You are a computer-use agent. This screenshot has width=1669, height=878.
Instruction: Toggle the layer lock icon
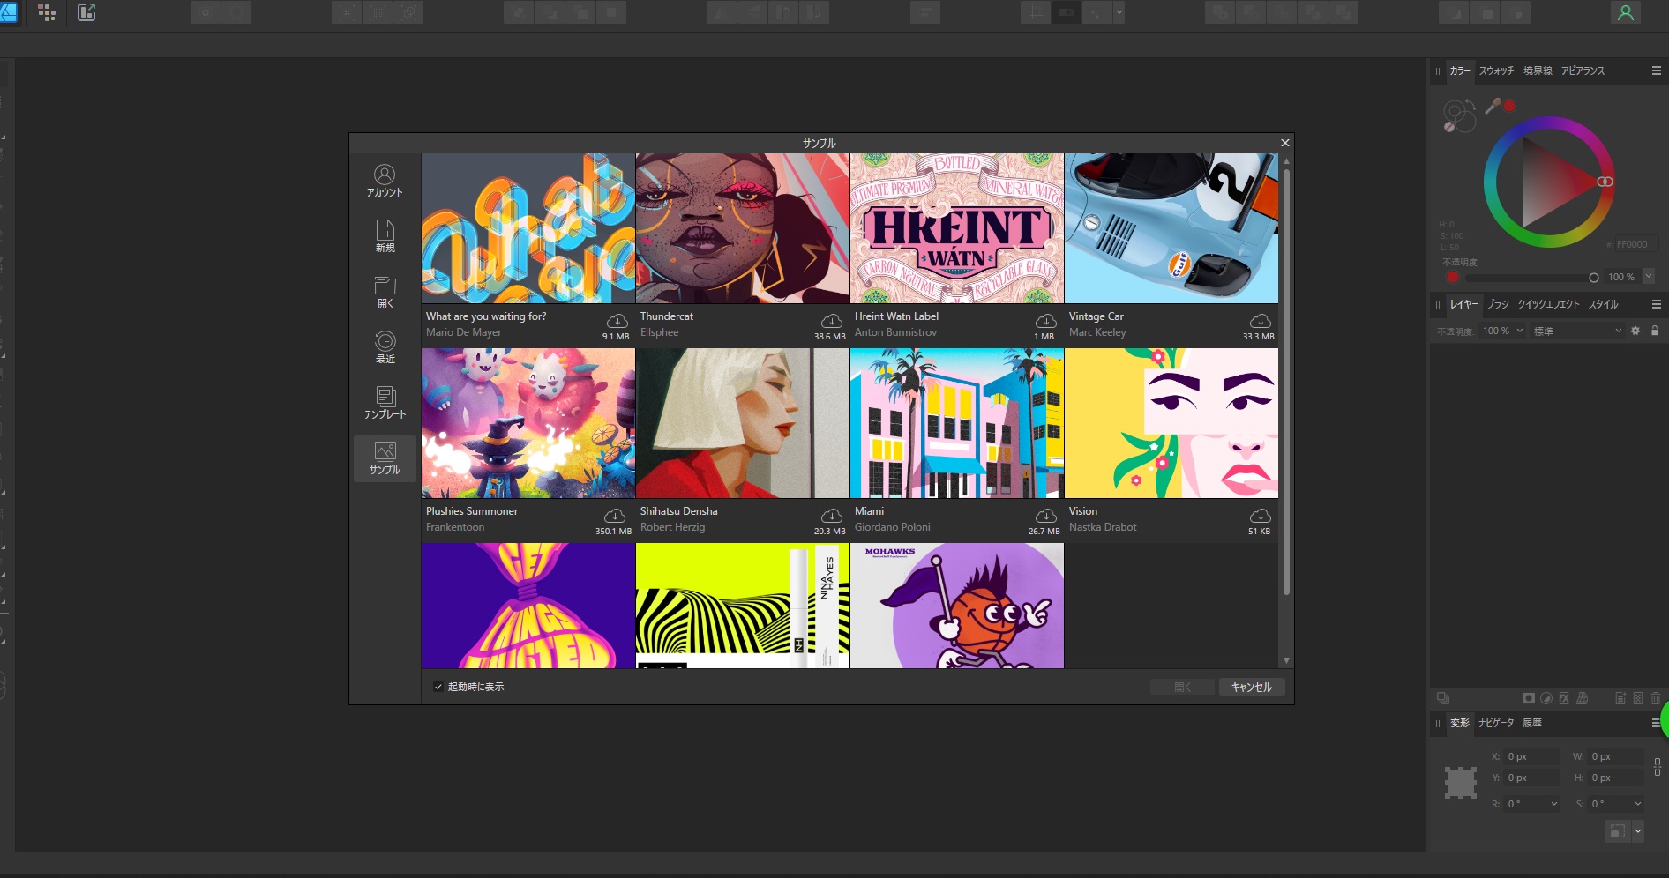(1655, 331)
